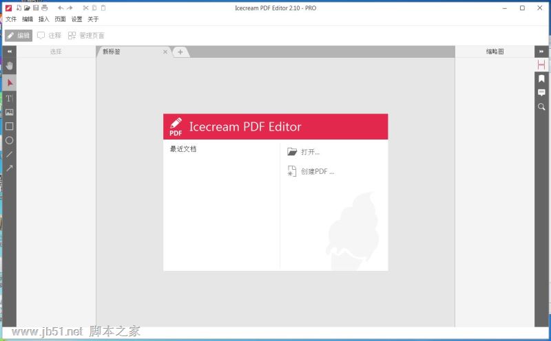Screen dimensions: 551x341
Task: Open the search magnifier icon
Action: click(x=541, y=107)
